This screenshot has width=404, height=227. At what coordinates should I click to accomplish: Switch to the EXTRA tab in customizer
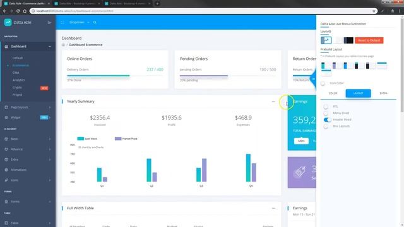(383, 93)
